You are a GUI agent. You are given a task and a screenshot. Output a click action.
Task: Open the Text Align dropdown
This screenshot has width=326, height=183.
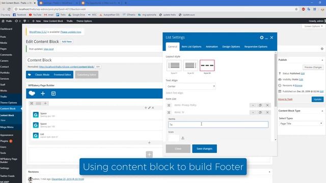(x=191, y=86)
